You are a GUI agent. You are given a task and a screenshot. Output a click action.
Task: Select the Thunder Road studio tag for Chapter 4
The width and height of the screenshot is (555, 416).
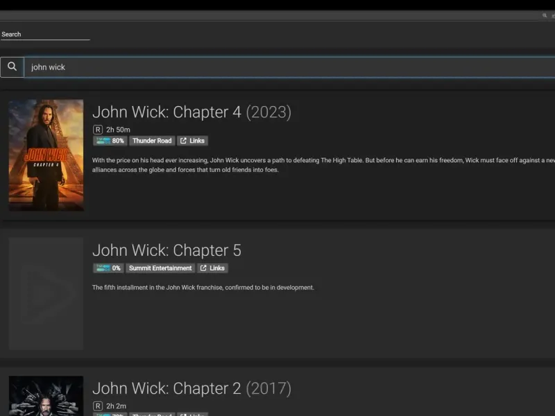152,141
